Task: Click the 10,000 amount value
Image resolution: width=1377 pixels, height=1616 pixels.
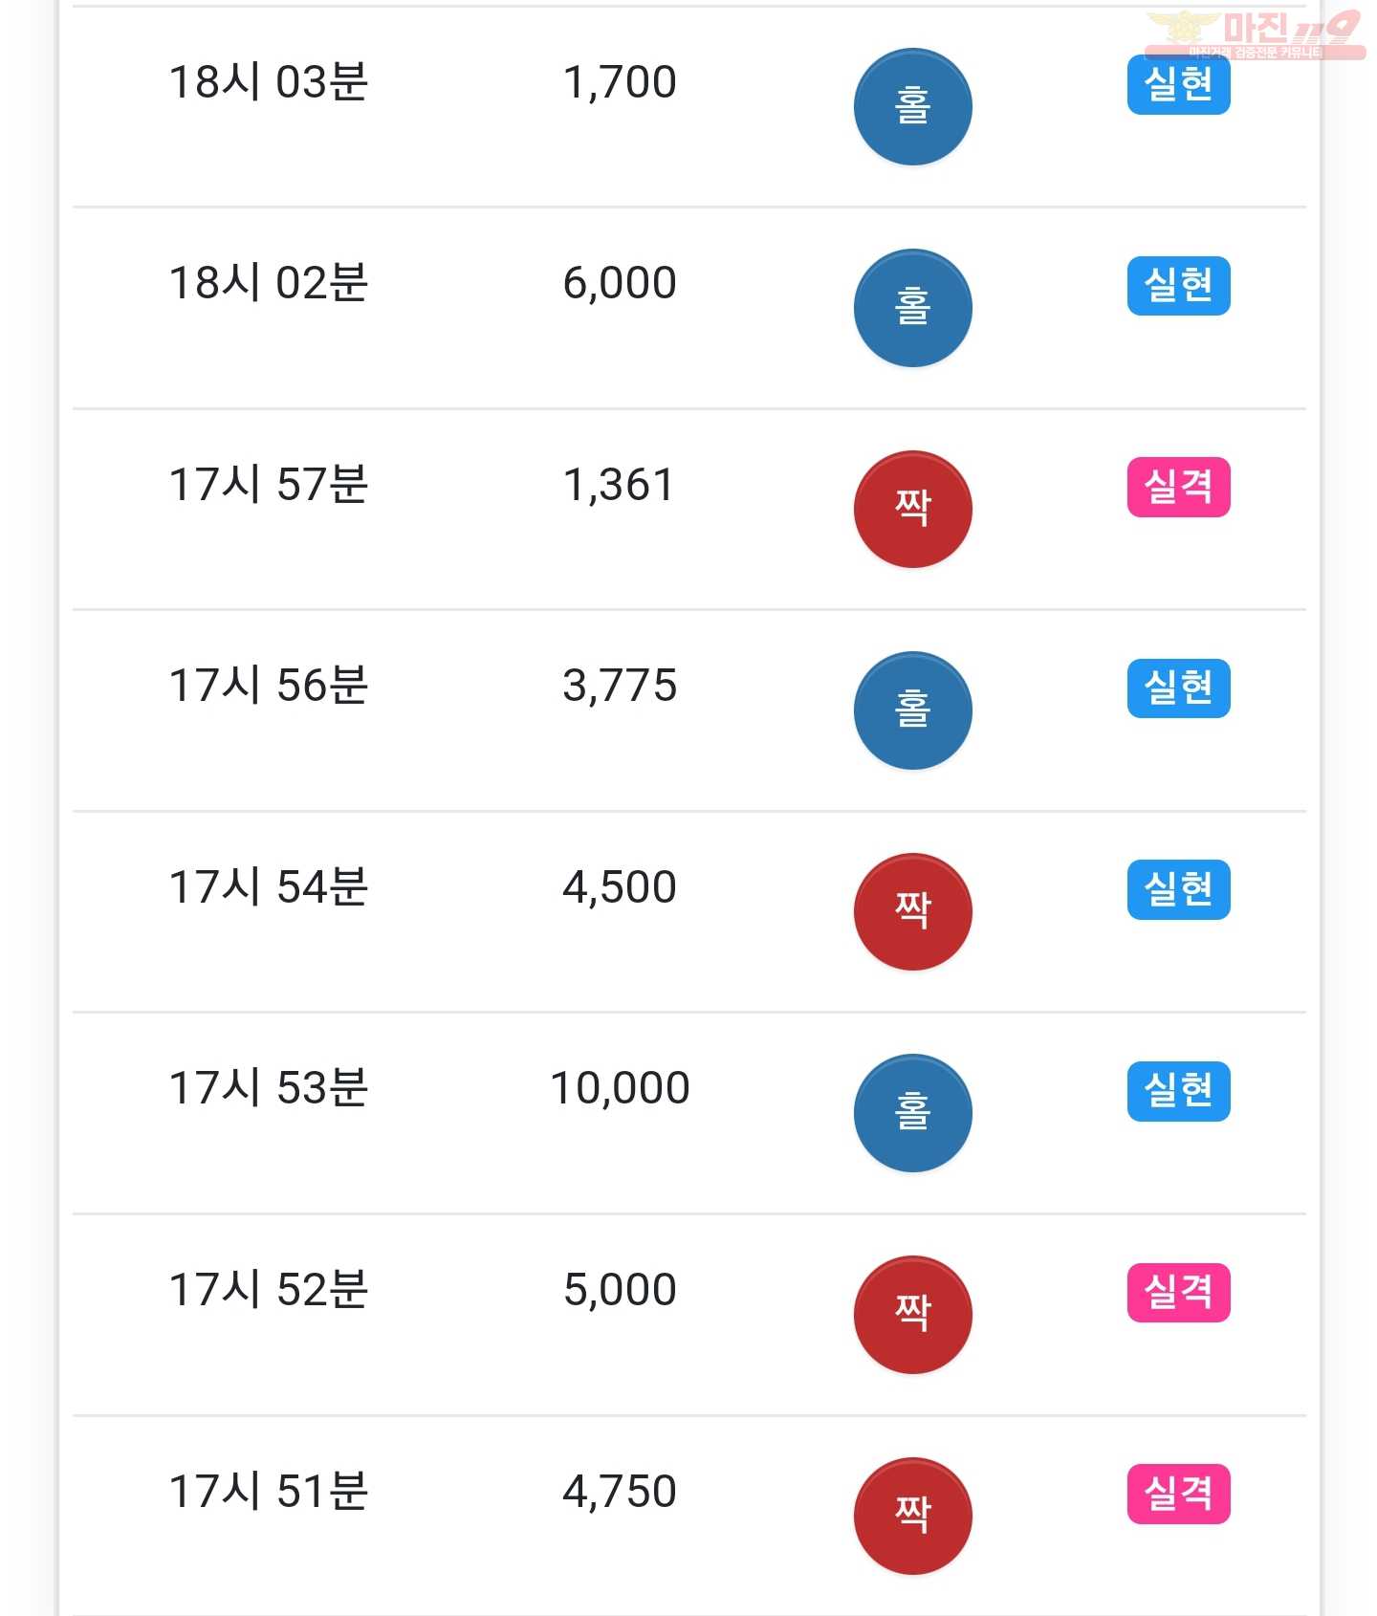Action: click(x=620, y=1088)
